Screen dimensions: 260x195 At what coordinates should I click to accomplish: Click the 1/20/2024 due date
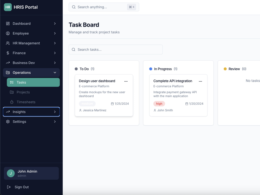point(196,104)
